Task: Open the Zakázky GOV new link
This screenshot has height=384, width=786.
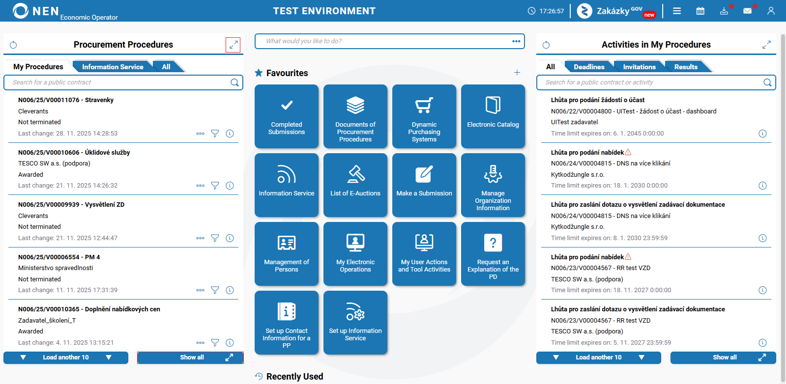Action: [616, 11]
